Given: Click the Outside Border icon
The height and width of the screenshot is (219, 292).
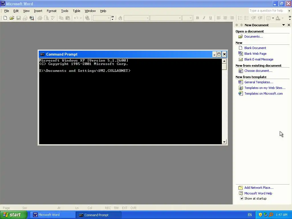Looking at the screenshot, I should 268,18.
